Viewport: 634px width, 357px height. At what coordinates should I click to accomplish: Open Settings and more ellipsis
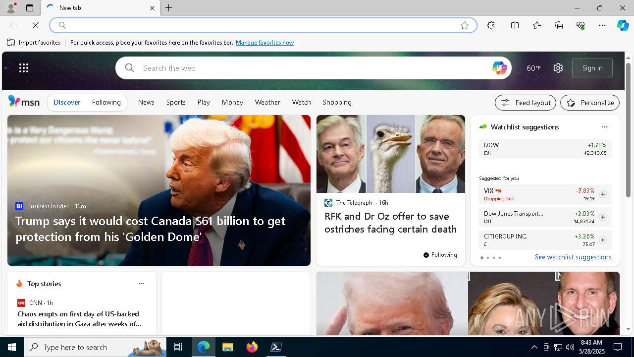602,25
